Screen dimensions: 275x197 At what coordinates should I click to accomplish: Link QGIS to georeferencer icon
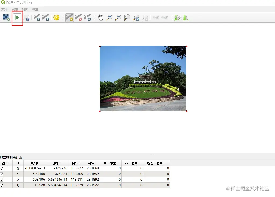click(165, 17)
